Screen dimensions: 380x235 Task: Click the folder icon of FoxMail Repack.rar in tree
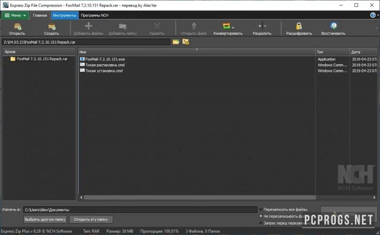[13, 59]
